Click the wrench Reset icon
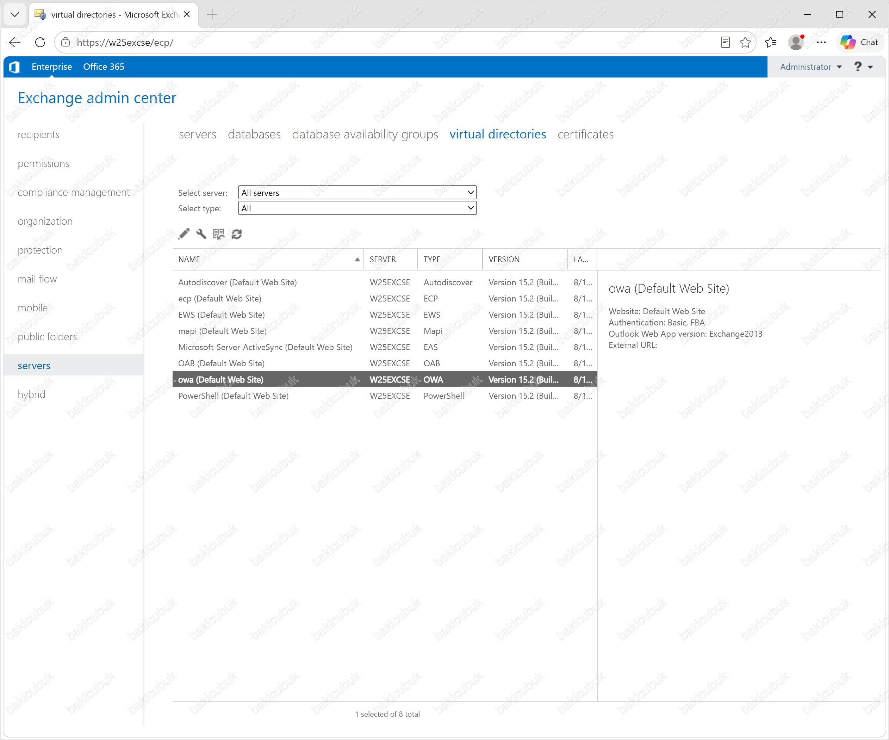Screen dimensions: 889x740 201,234
